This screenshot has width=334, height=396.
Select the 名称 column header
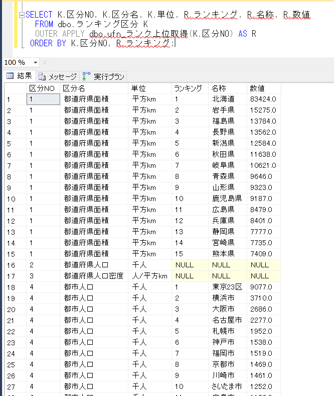coord(228,88)
